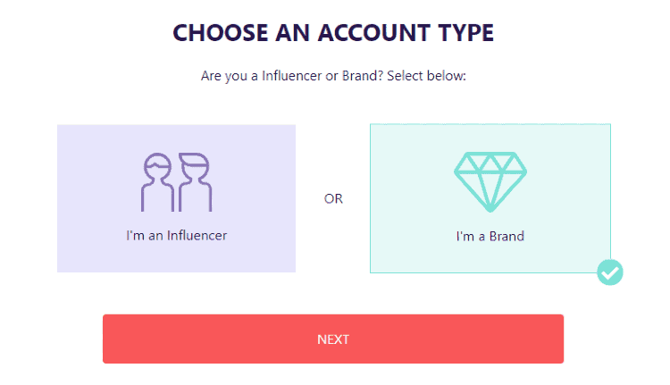Image resolution: width=670 pixels, height=385 pixels.
Task: Click the "Choose an Account Type" heading
Action: click(333, 33)
